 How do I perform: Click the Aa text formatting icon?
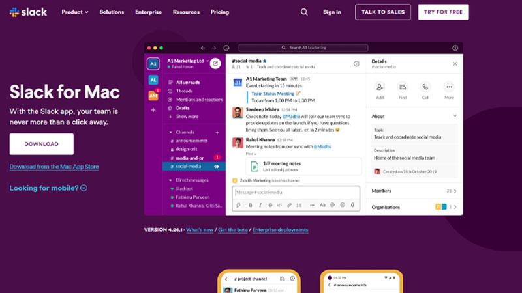[322, 205]
